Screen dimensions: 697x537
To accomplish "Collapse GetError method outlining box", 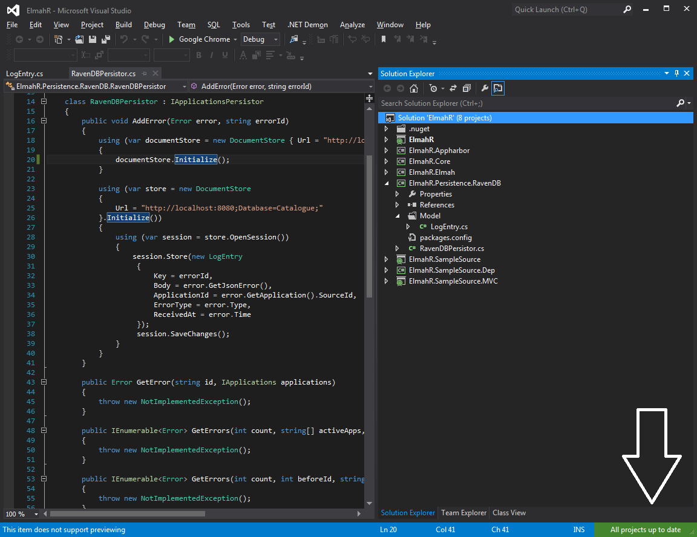I will click(x=44, y=382).
